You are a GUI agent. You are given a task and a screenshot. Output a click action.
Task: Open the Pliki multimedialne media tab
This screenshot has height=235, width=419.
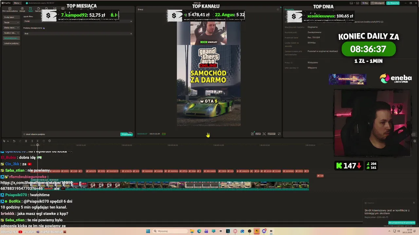10,9
